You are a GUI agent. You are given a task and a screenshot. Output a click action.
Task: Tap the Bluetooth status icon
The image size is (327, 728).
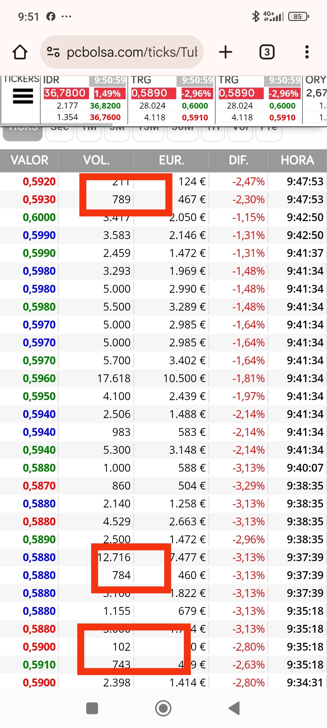click(x=256, y=16)
